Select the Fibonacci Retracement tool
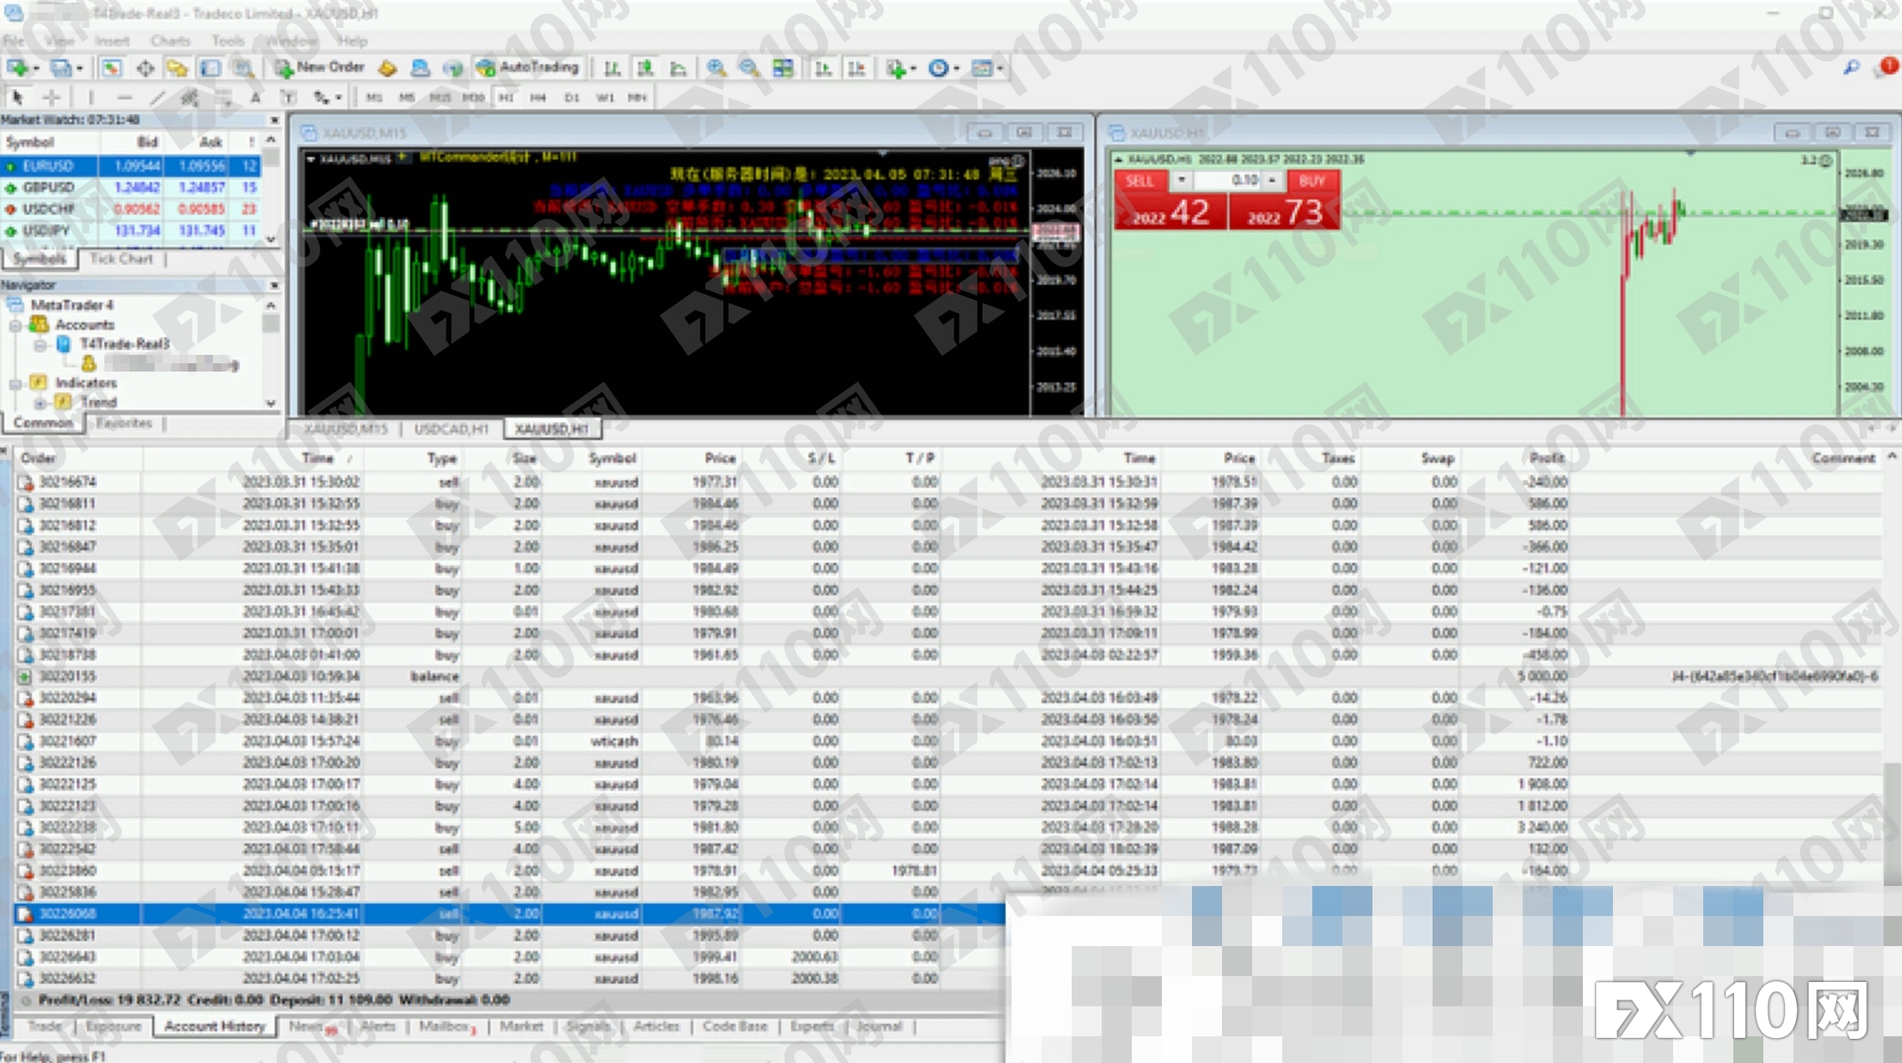 tap(223, 97)
